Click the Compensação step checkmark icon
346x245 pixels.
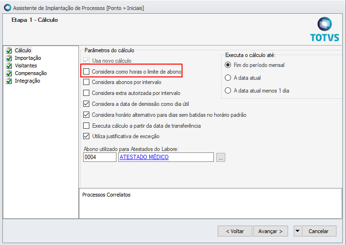tap(8, 73)
